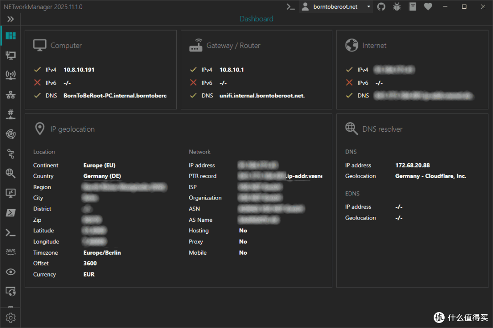Image resolution: width=493 pixels, height=328 pixels.
Task: Select the NETworkManager 2025.11.1.0 window title
Action: click(x=43, y=7)
